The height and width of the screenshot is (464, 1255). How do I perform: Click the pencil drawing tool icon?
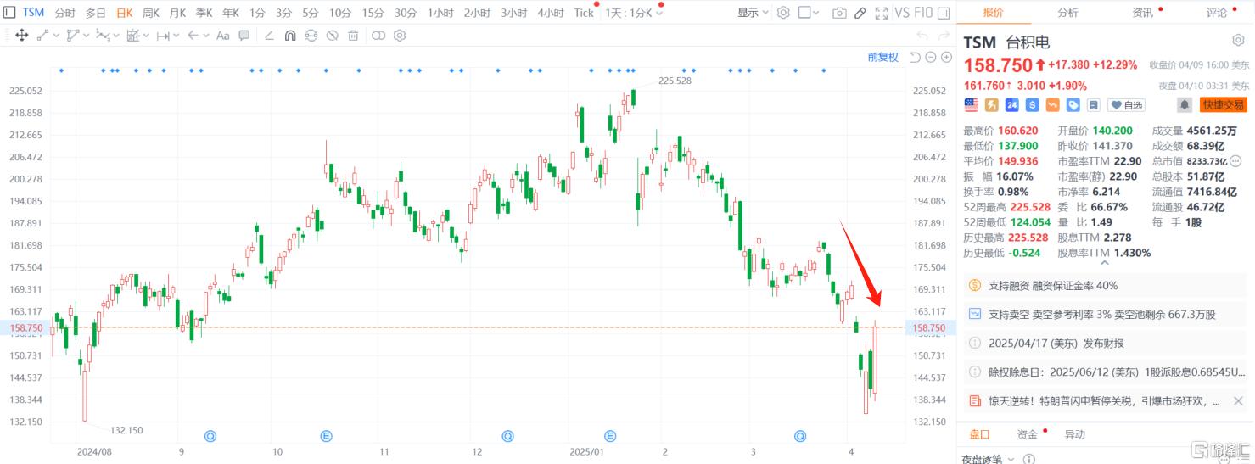860,13
